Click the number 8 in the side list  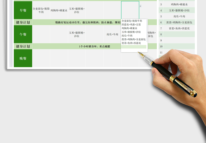pyautogui.click(x=161, y=35)
